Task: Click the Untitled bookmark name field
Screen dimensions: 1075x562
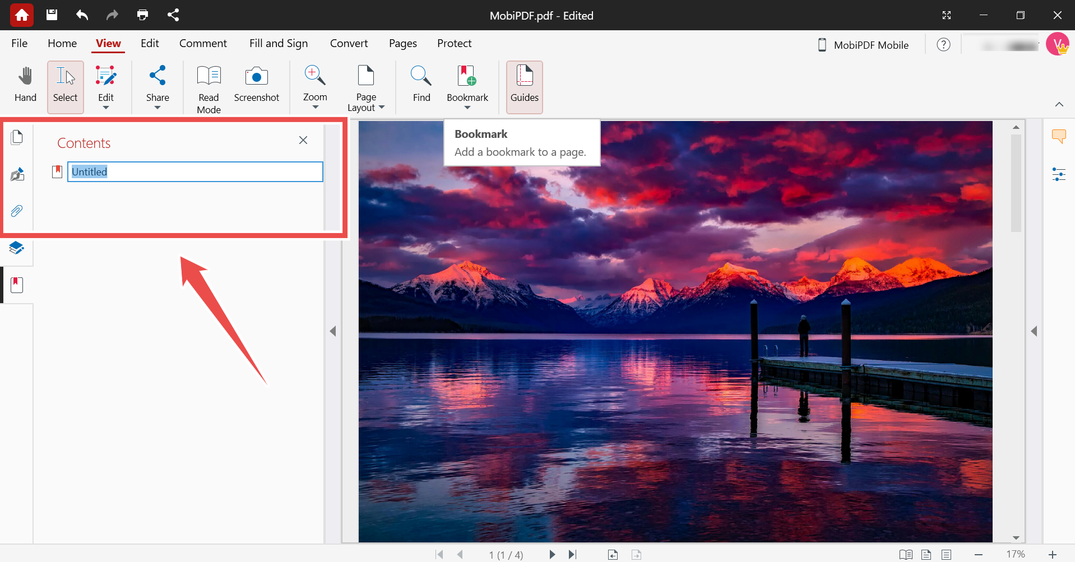Action: tap(194, 171)
